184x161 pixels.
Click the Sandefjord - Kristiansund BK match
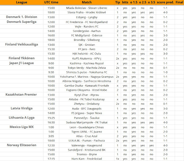coord(87,150)
